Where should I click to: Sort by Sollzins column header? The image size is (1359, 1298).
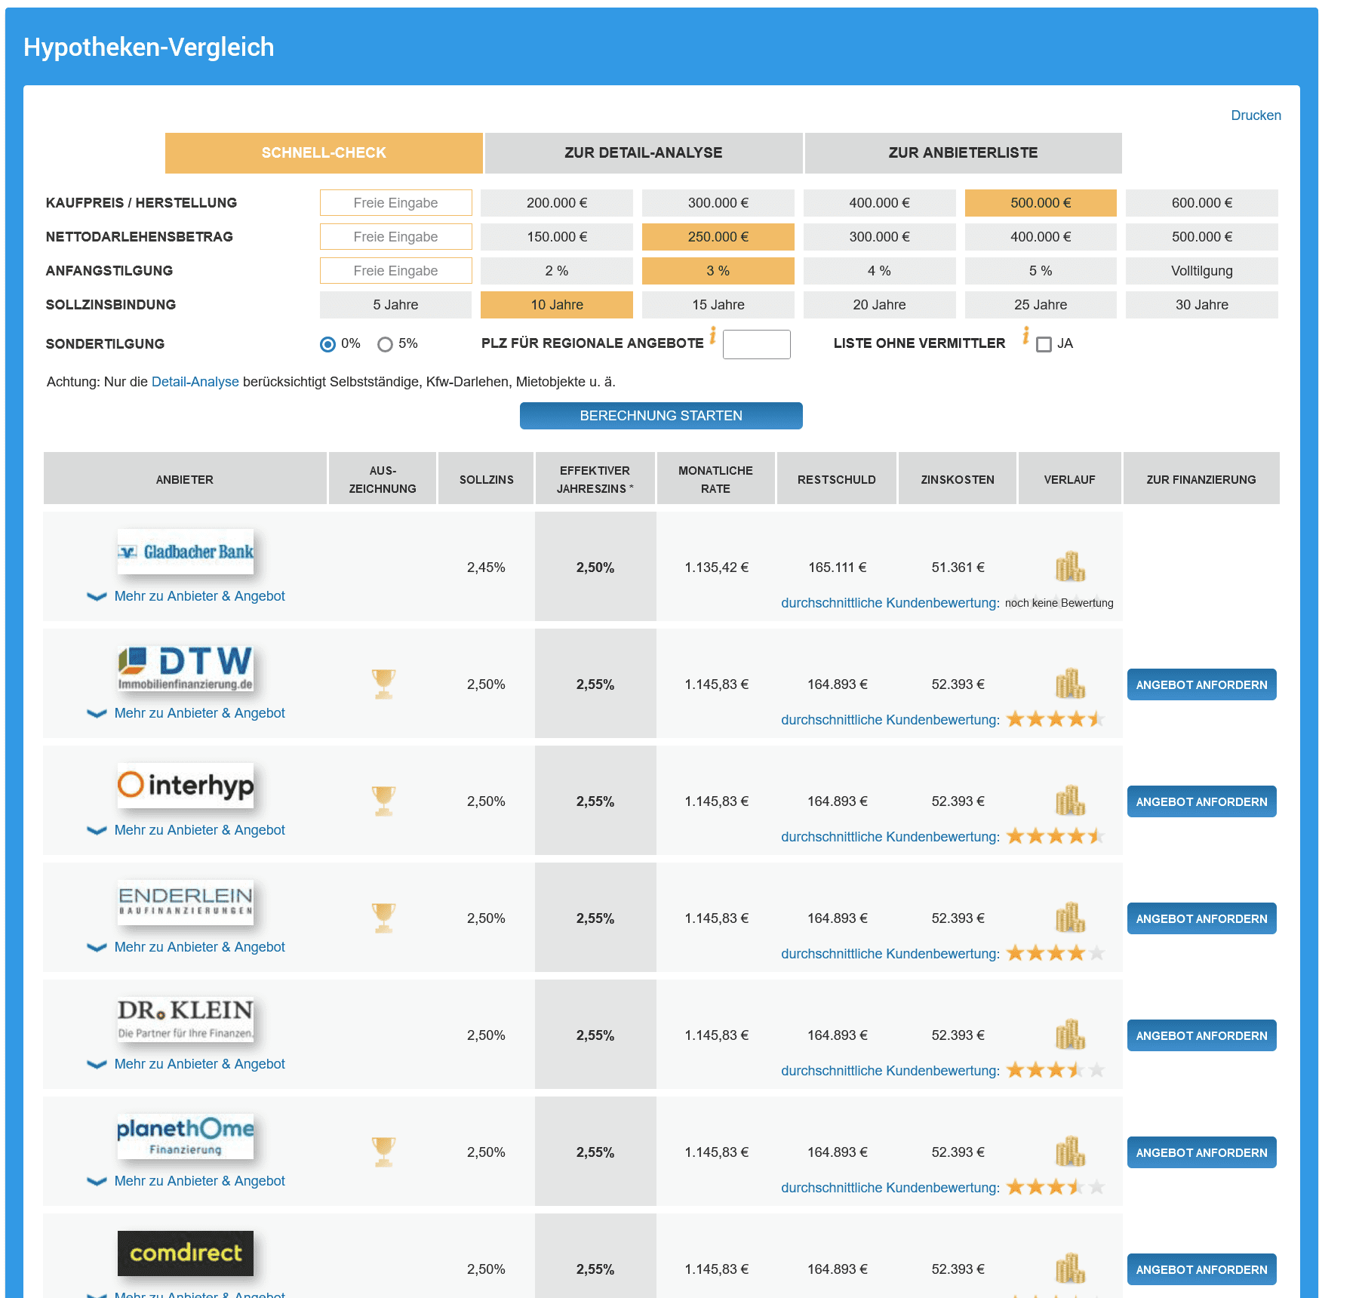pyautogui.click(x=487, y=479)
